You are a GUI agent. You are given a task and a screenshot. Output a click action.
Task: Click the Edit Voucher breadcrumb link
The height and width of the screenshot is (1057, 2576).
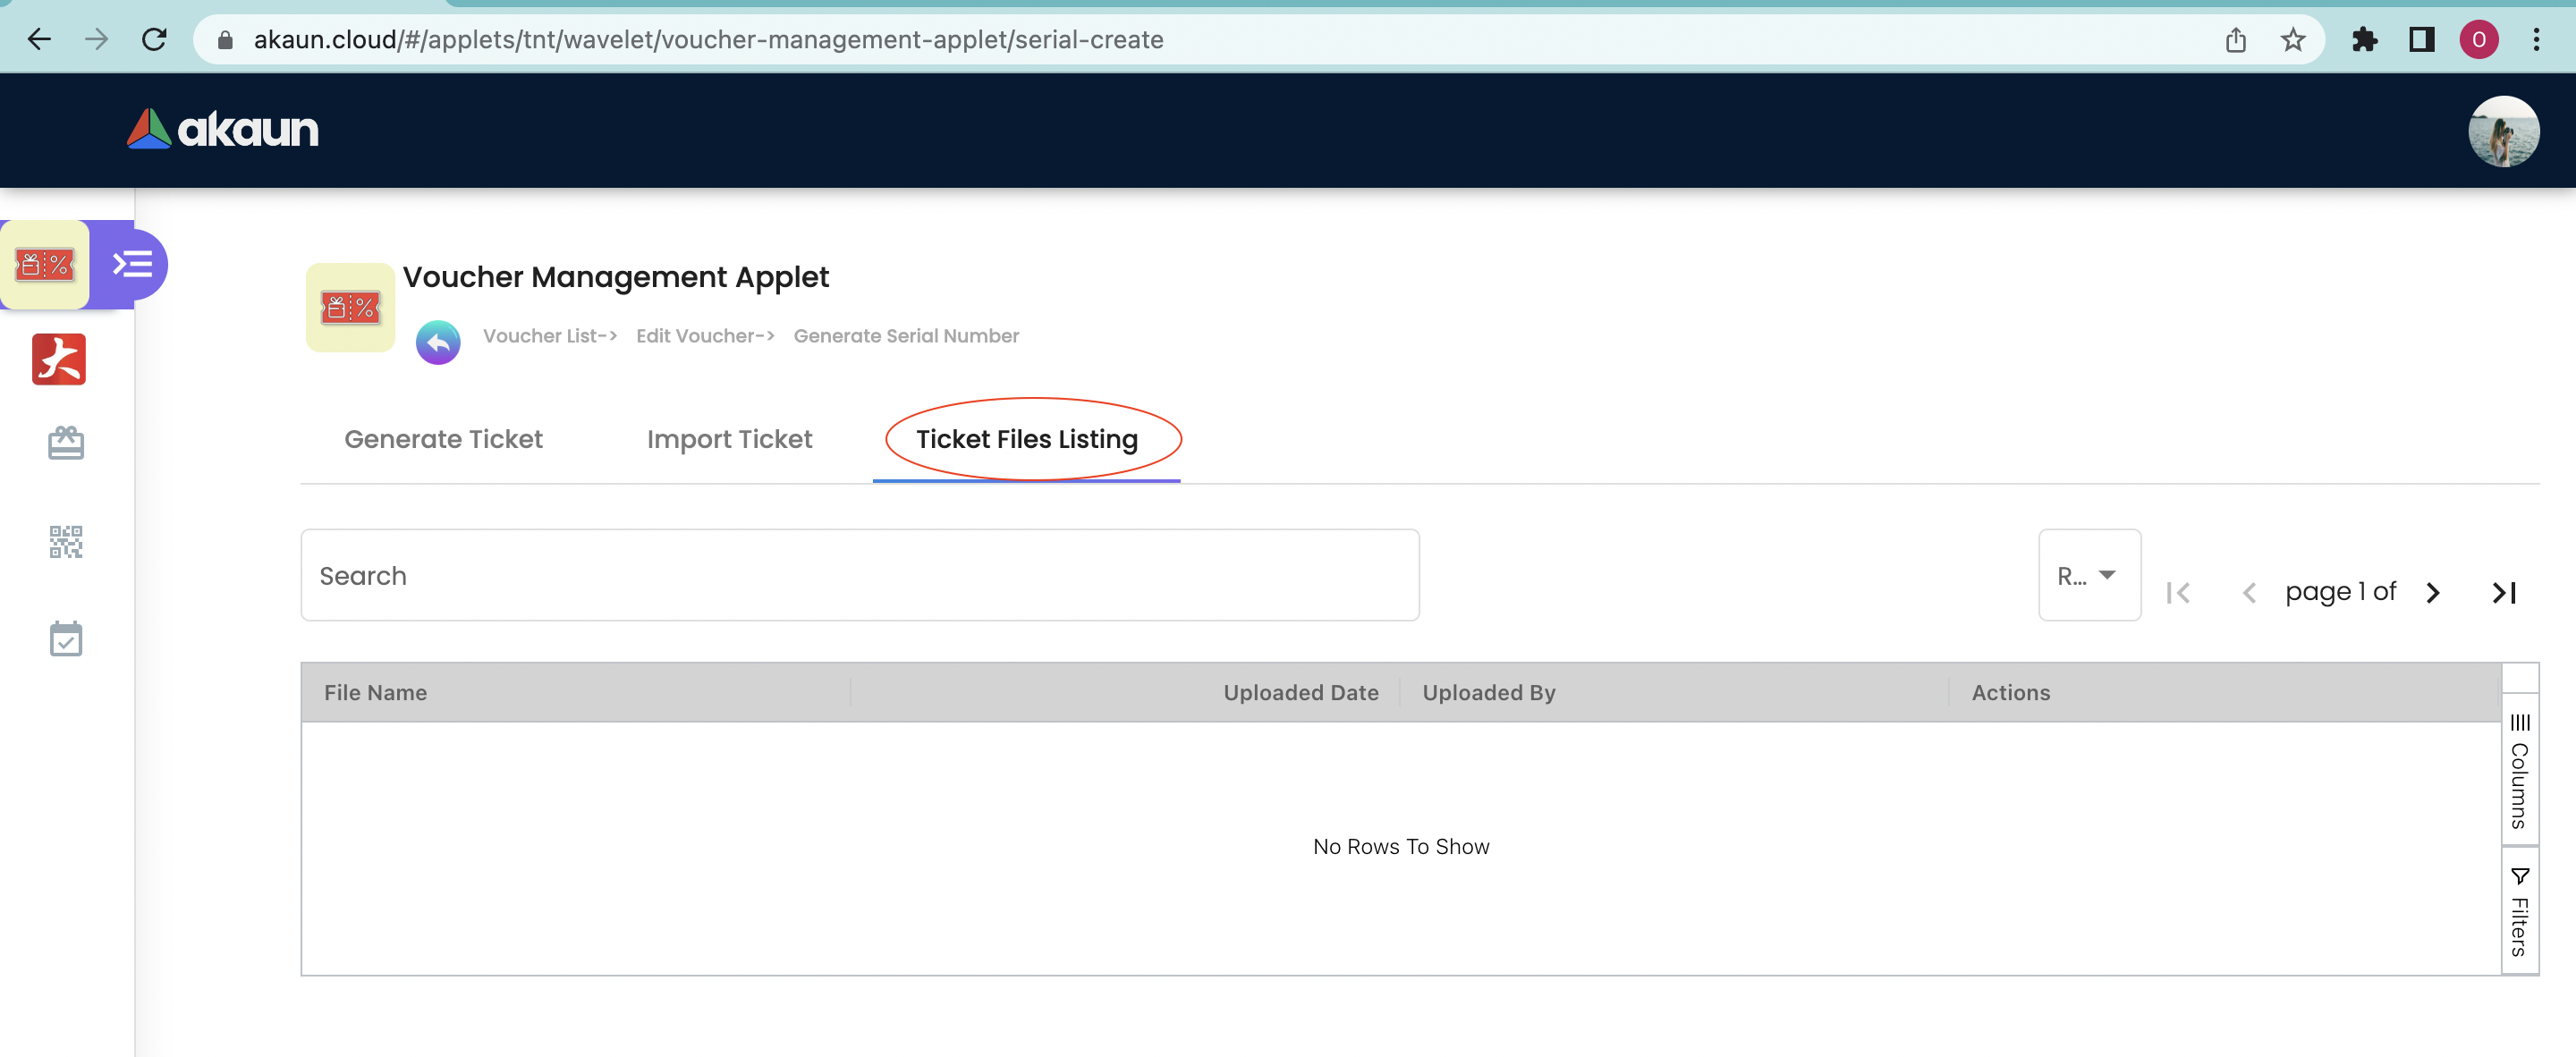point(704,336)
